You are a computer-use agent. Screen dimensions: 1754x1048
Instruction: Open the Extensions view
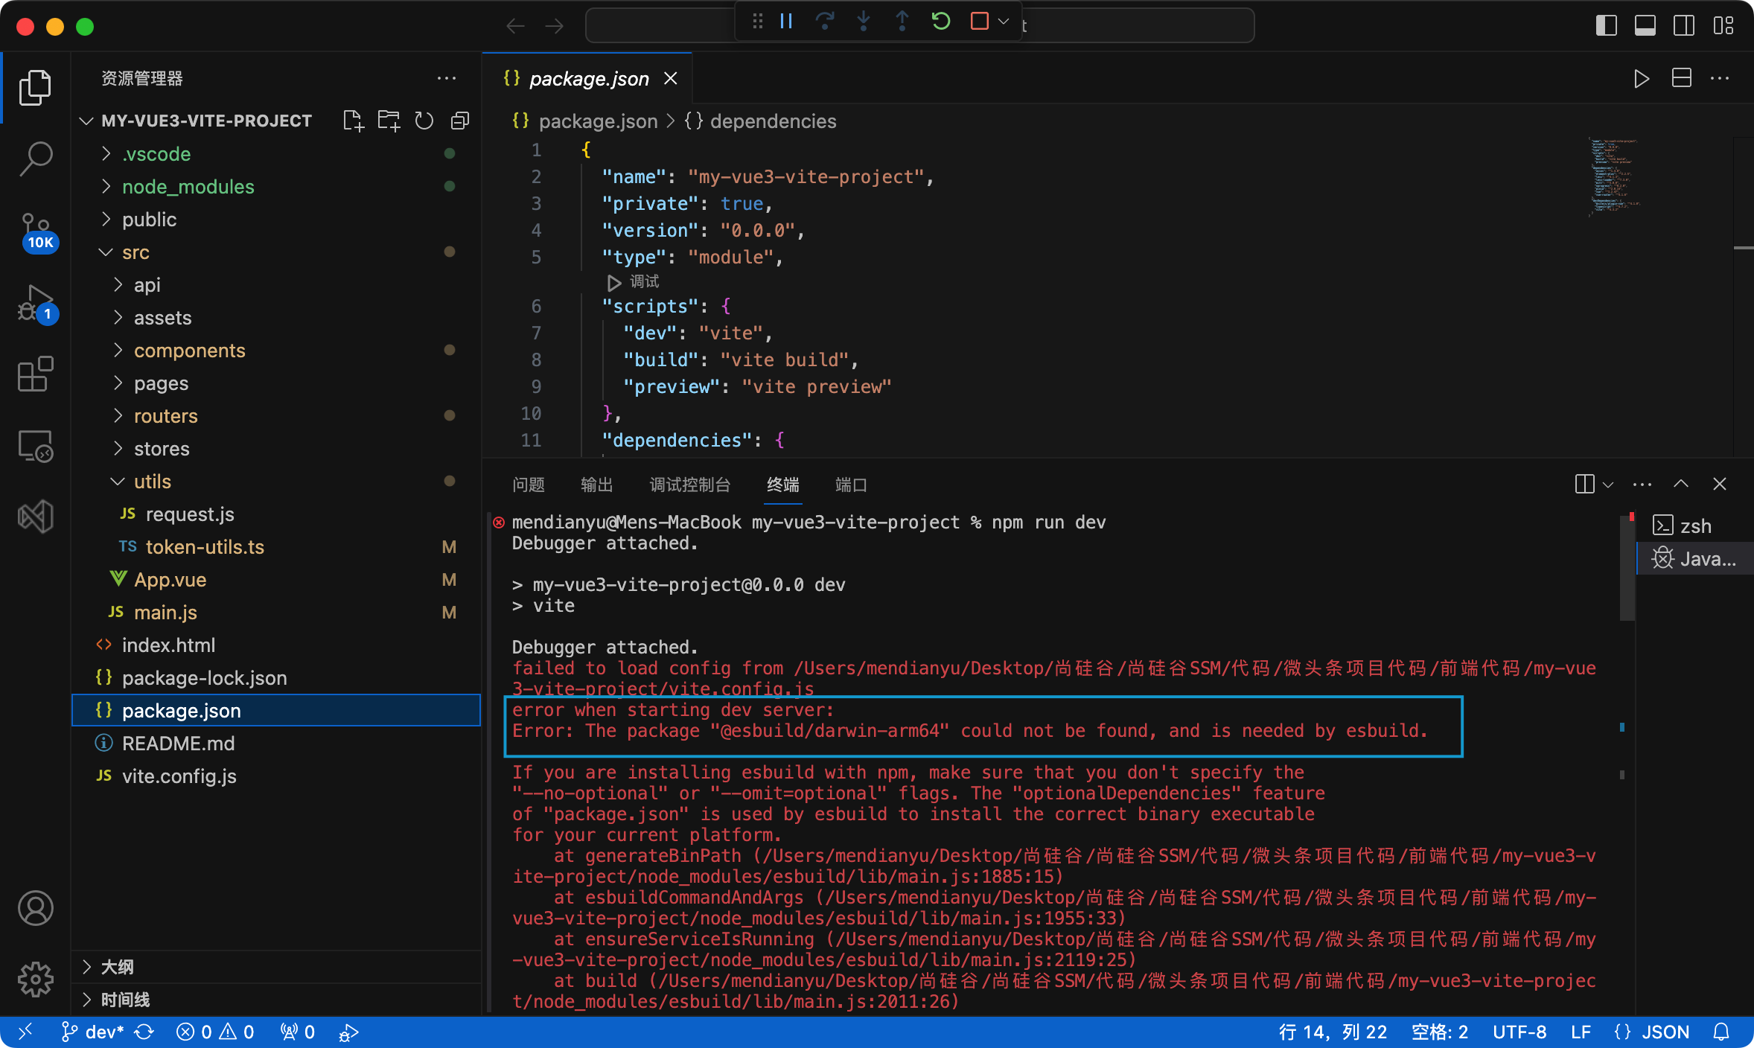[35, 374]
